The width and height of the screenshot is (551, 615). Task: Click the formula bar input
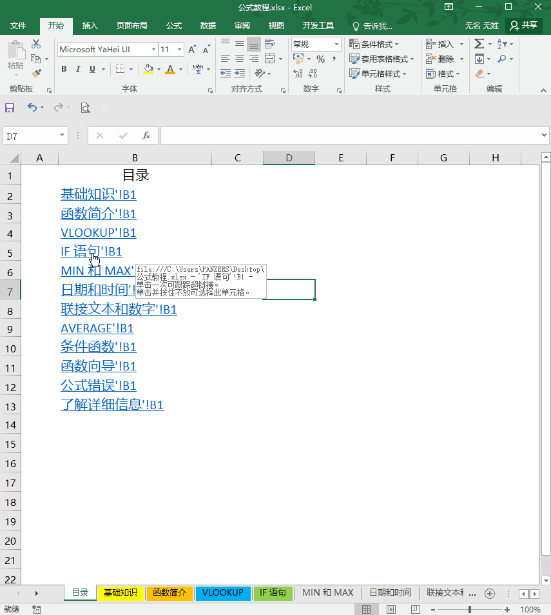point(351,136)
